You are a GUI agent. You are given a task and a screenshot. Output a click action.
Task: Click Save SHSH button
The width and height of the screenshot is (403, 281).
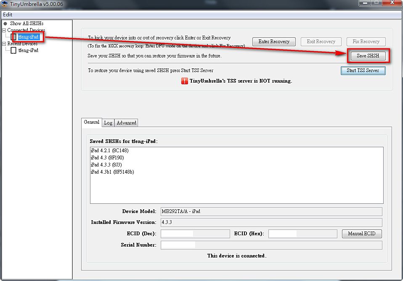368,56
